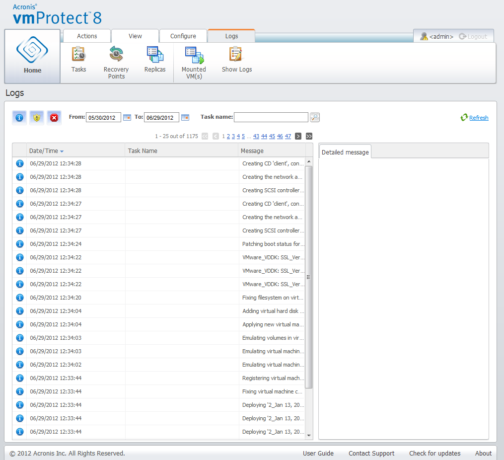
Task: Click the disabled first page arrow
Action: (205, 136)
